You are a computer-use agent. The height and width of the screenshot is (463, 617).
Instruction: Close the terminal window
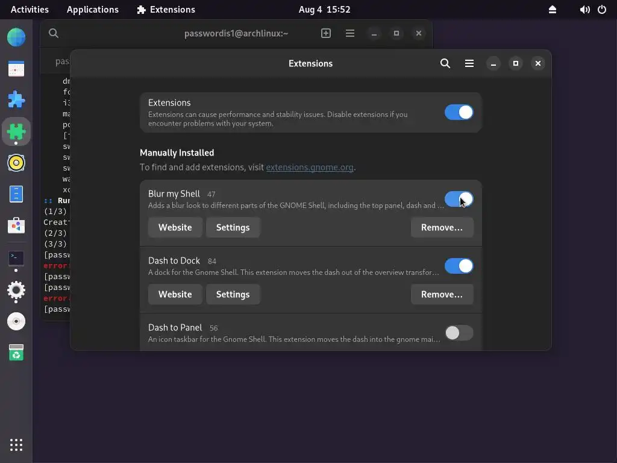419,34
